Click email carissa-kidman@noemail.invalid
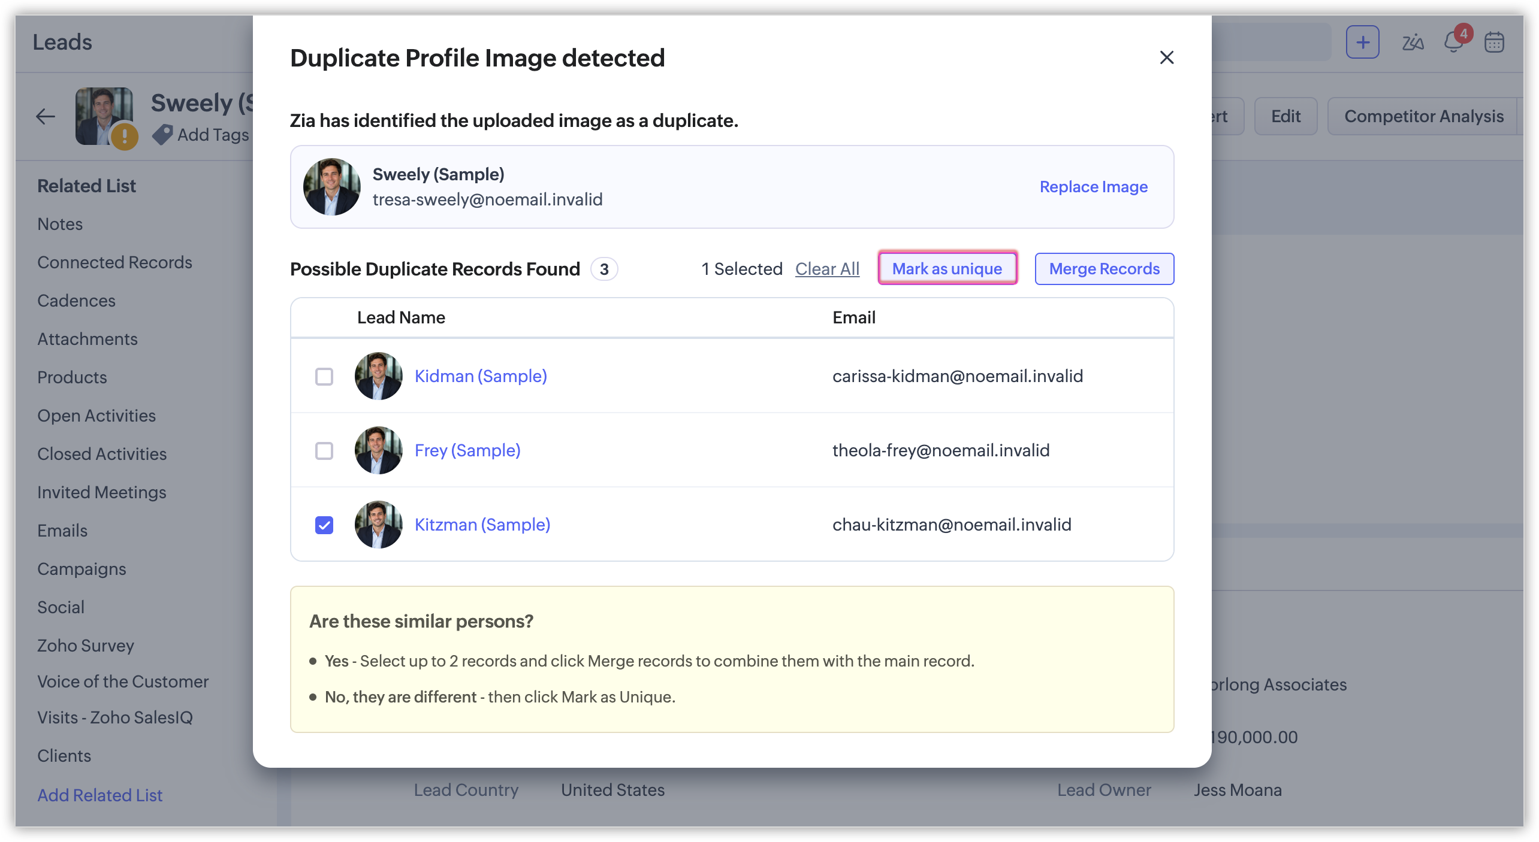Screen dimensions: 1539x842 [958, 376]
